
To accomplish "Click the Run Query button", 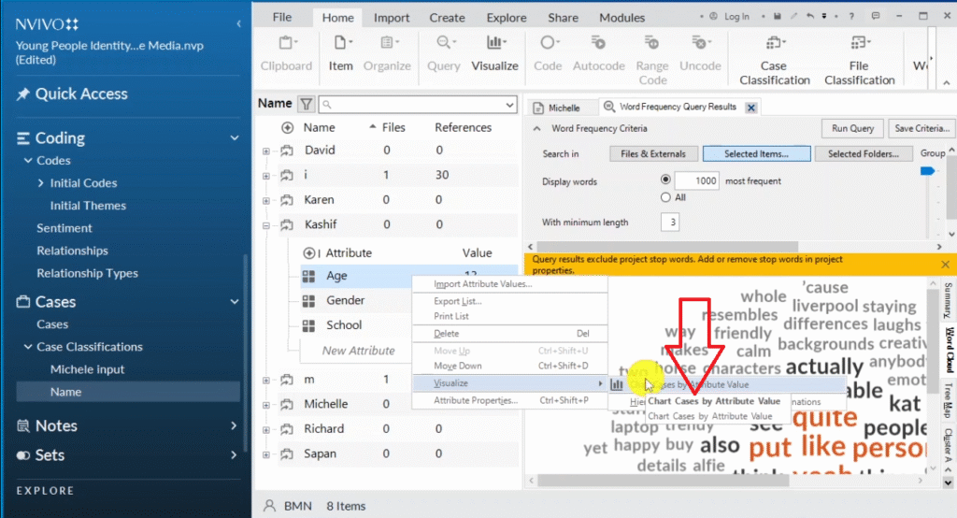I will pos(851,129).
